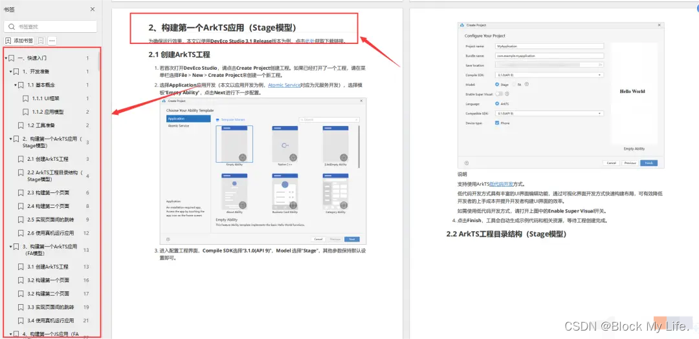Select the Native C++ template thumbnail

pyautogui.click(x=285, y=145)
